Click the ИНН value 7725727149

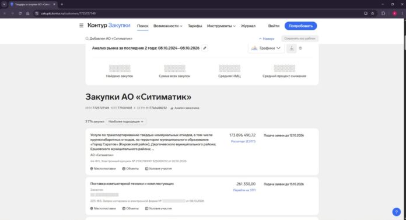coord(100,108)
